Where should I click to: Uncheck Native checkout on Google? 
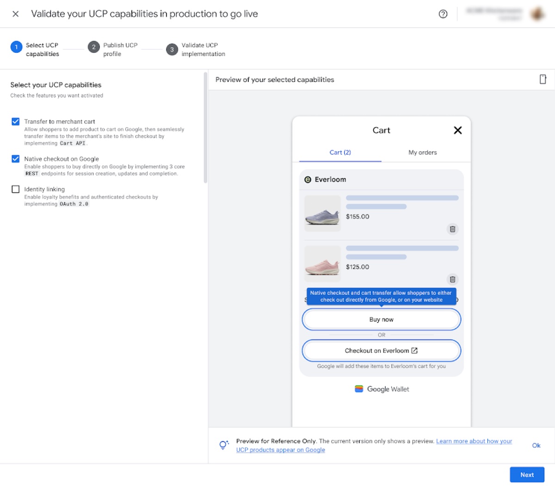click(15, 159)
